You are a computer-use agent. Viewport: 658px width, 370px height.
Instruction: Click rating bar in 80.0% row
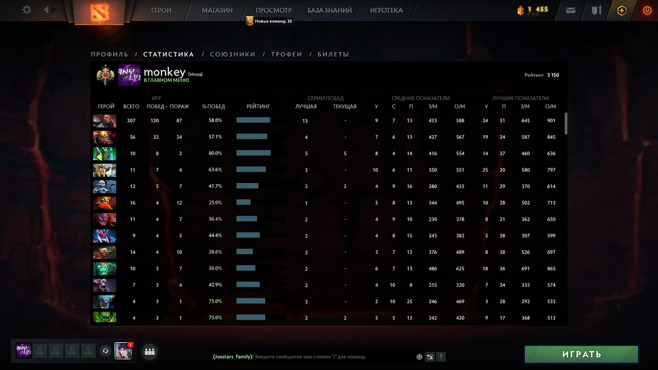[x=261, y=153]
